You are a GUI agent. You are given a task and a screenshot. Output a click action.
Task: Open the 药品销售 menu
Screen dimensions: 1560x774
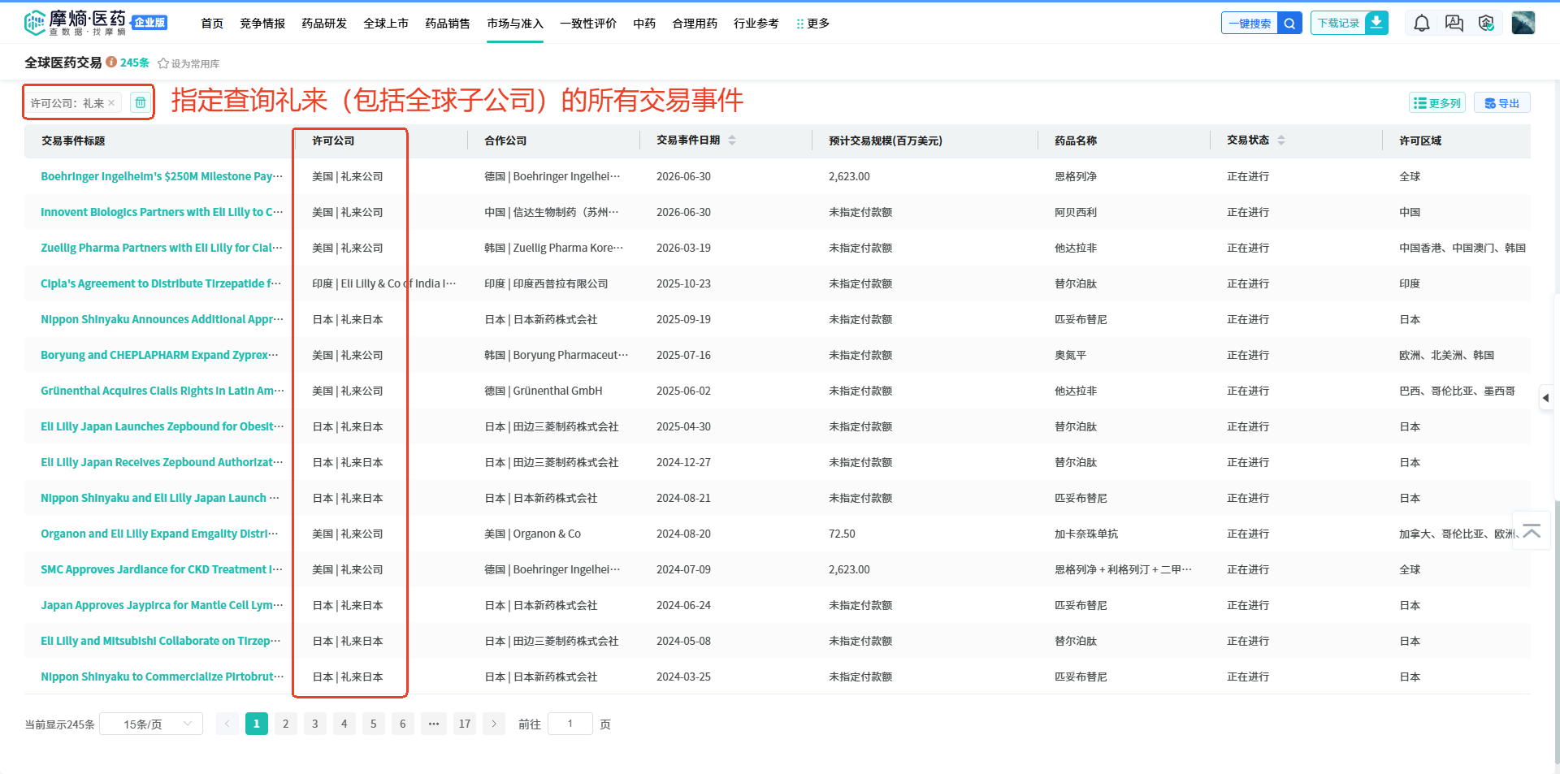point(448,24)
